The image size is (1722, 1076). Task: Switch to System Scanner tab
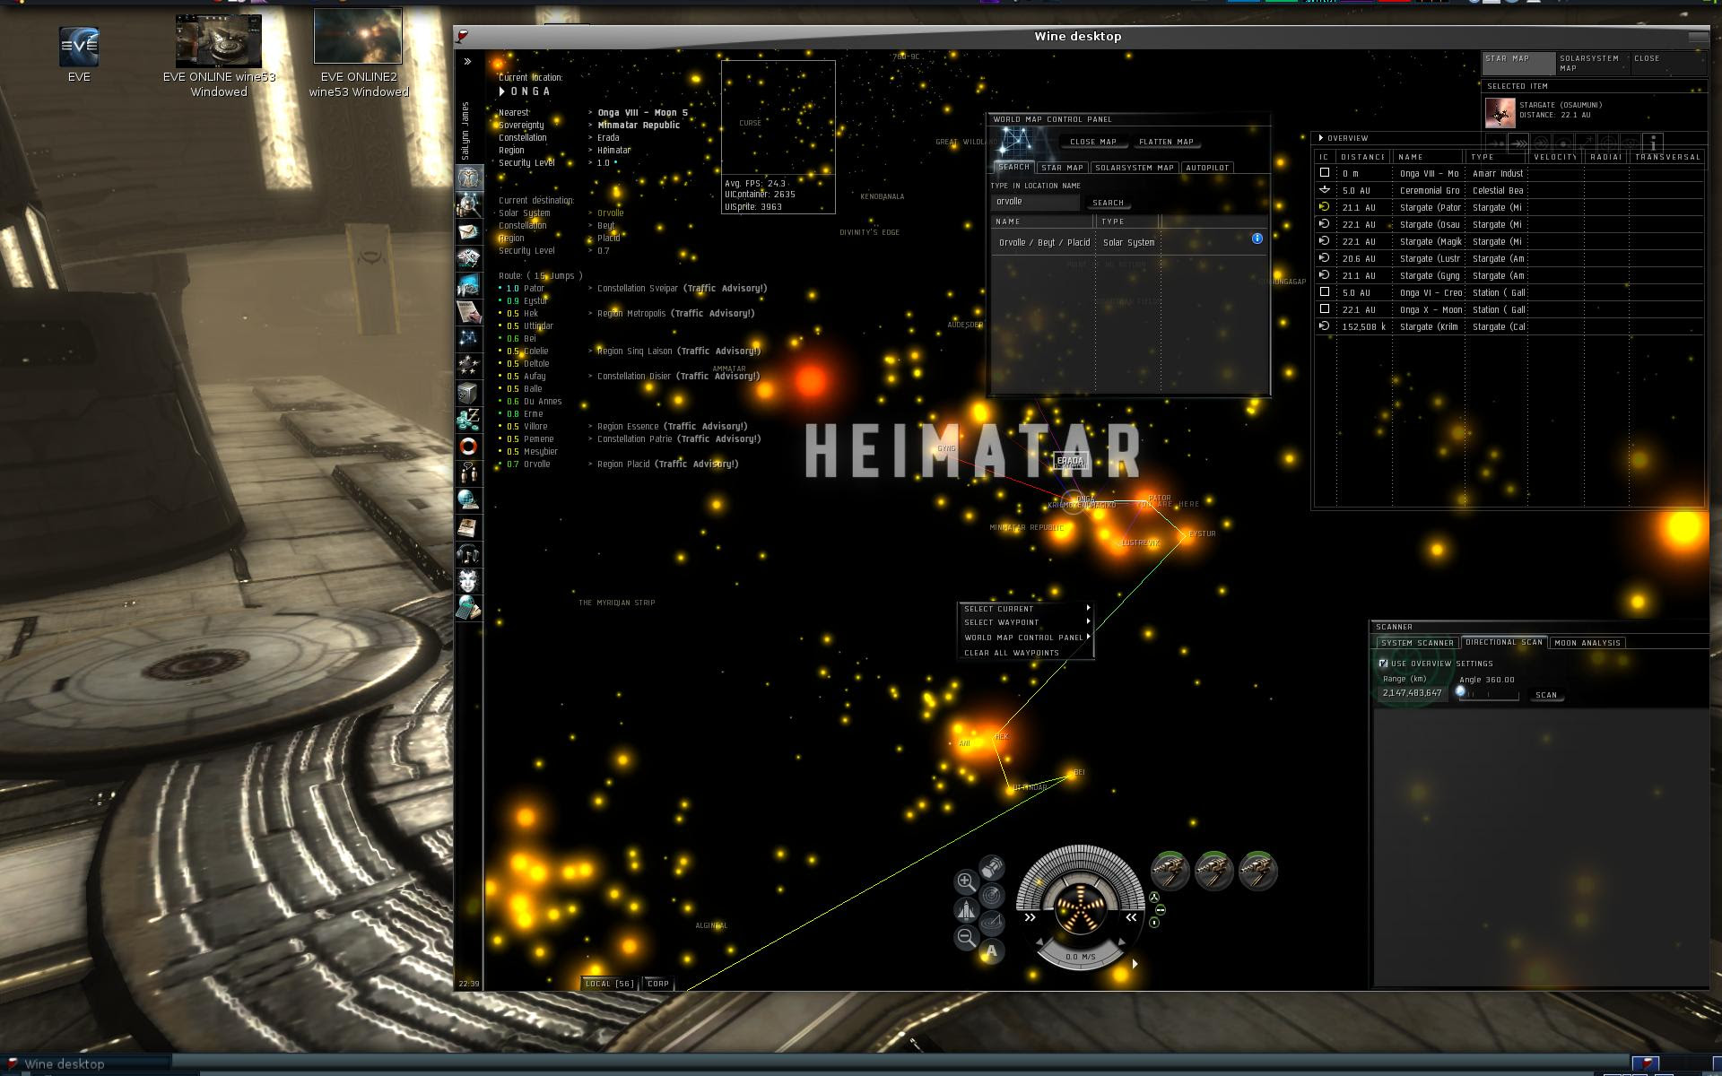click(1417, 643)
